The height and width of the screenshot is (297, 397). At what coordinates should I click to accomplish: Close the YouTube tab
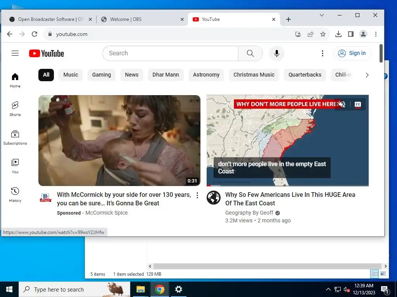274,19
